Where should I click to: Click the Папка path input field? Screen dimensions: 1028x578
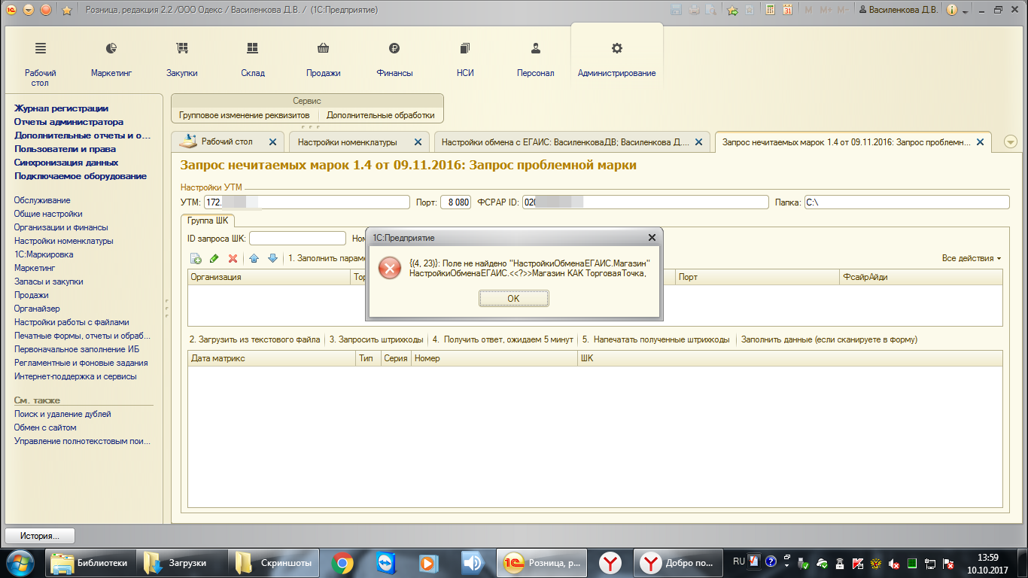(x=906, y=202)
